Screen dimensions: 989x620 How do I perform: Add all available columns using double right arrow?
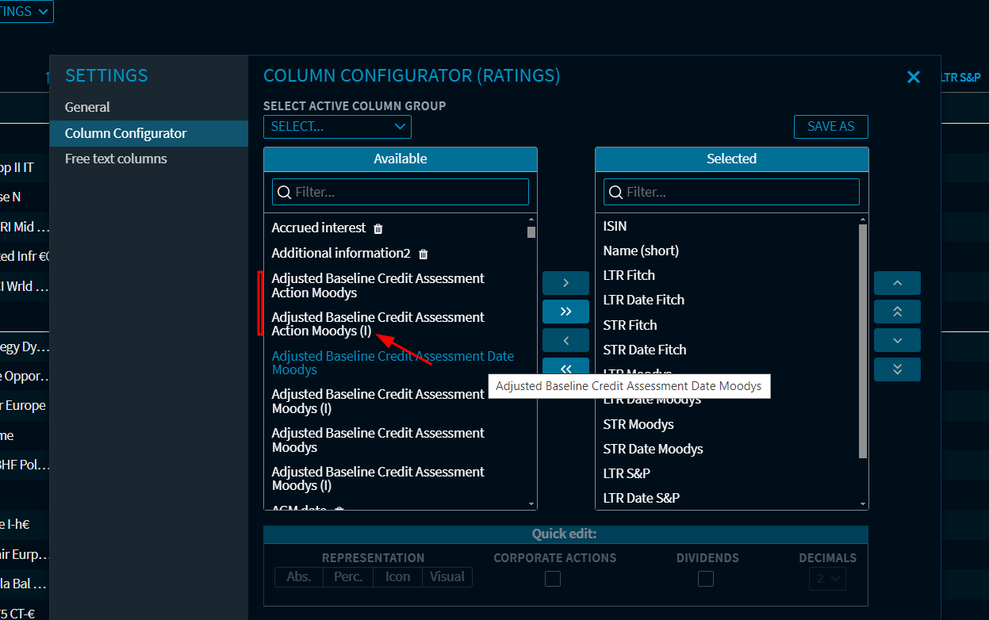click(x=565, y=312)
